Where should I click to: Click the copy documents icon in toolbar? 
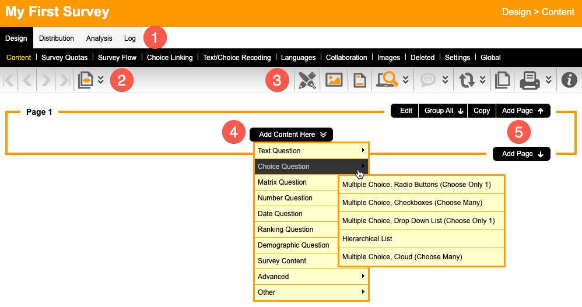click(502, 80)
